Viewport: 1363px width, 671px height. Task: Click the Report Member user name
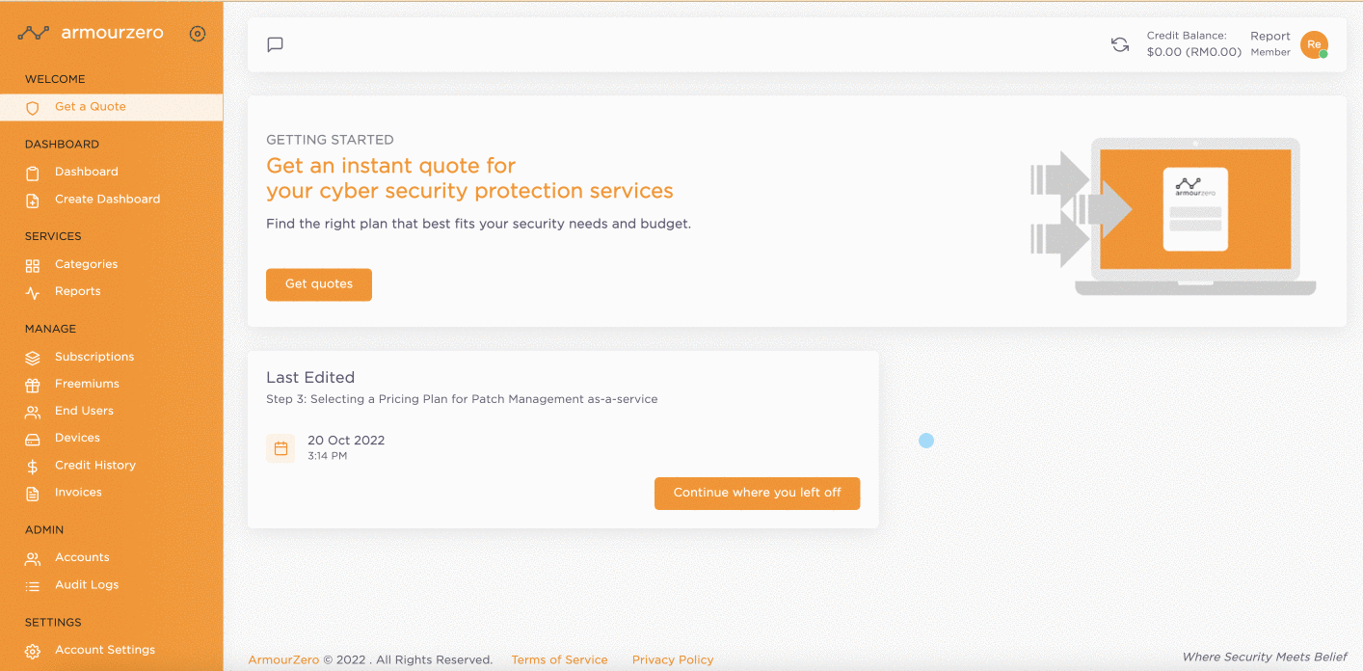tap(1270, 43)
